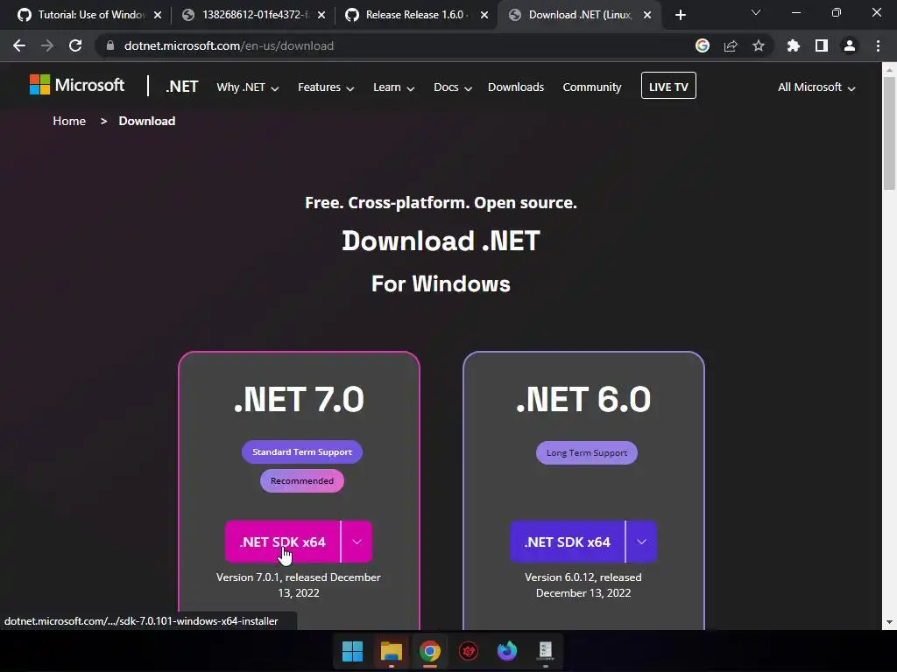
Task: Open the .NET 6.0 SDK options dropdown arrow
Action: pyautogui.click(x=641, y=542)
